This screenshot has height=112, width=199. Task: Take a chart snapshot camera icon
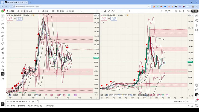[x=188, y=11]
